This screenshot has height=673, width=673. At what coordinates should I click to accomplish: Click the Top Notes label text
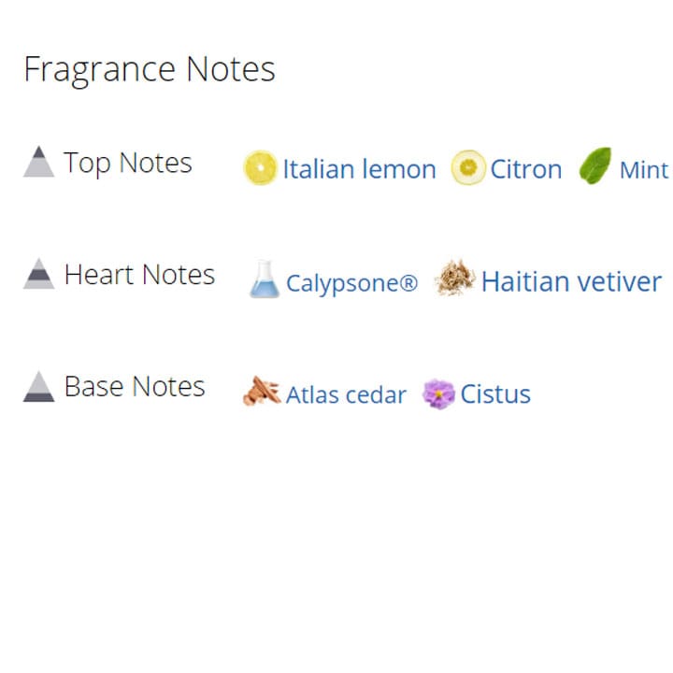pyautogui.click(x=128, y=163)
